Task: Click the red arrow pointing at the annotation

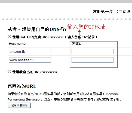Action: [x=79, y=35]
